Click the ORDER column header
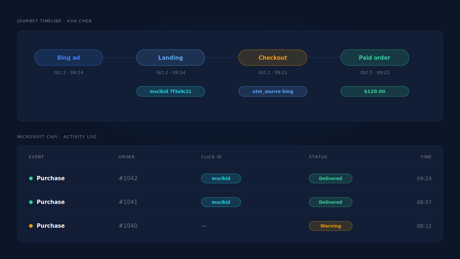This screenshot has width=460, height=259. tap(127, 157)
